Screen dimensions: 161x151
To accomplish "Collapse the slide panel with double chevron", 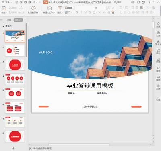I will 1,20.
